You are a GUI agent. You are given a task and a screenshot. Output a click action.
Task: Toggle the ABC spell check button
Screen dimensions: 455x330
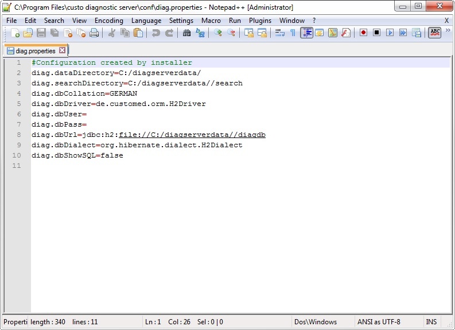click(435, 33)
